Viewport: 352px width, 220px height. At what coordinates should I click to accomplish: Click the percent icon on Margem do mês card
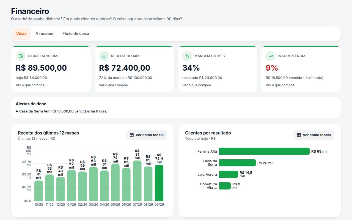[187, 56]
